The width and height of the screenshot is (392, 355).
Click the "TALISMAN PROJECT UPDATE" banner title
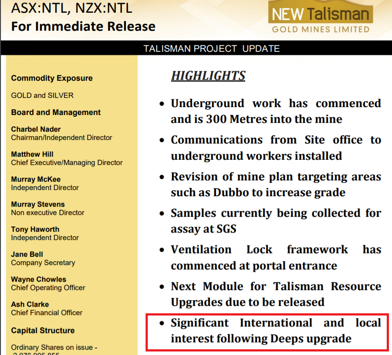(211, 48)
